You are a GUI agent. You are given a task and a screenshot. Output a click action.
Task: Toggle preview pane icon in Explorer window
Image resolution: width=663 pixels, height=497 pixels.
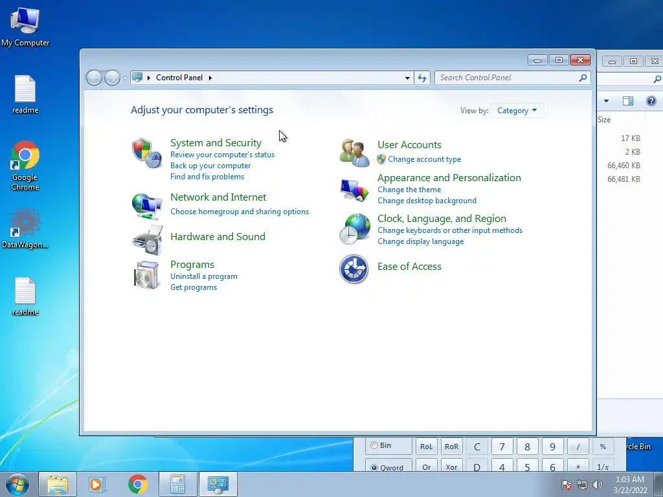[628, 100]
